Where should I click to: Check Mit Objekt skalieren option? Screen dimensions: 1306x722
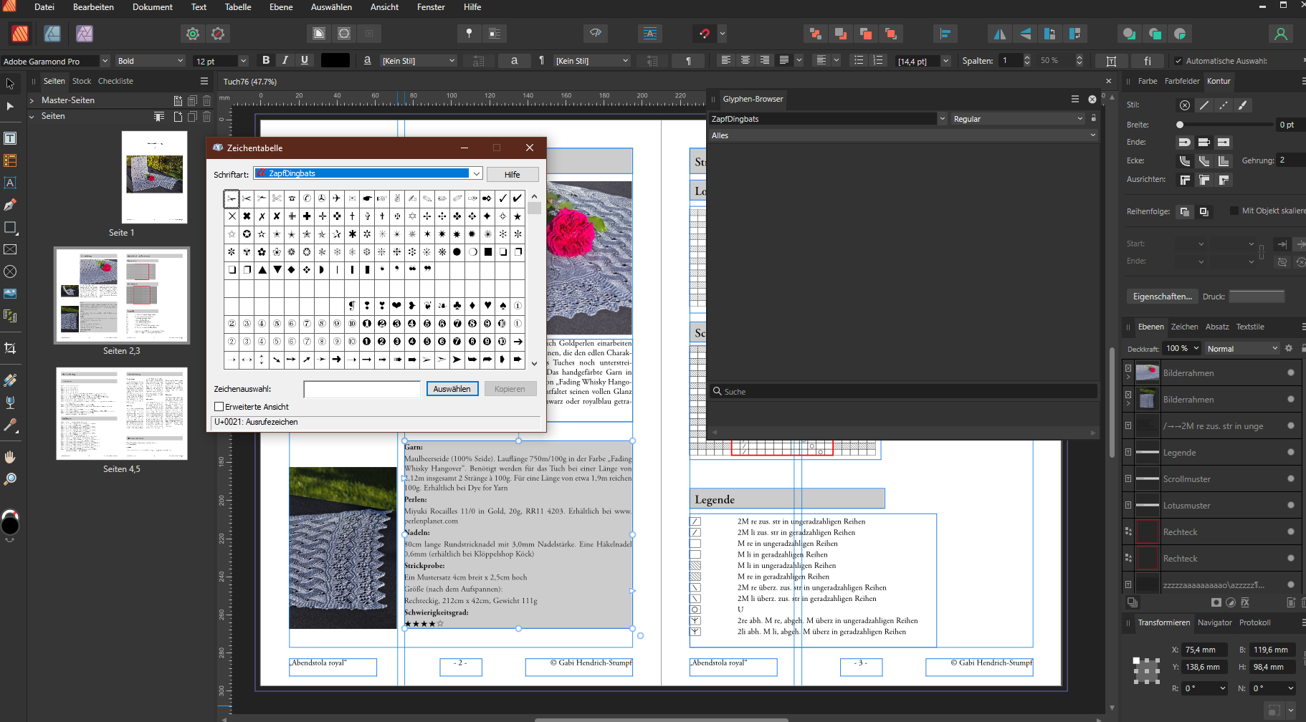1234,211
